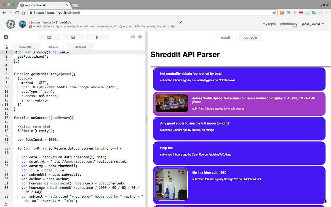
Task: Click the upload-to-cloud icon
Action: click(x=133, y=37)
